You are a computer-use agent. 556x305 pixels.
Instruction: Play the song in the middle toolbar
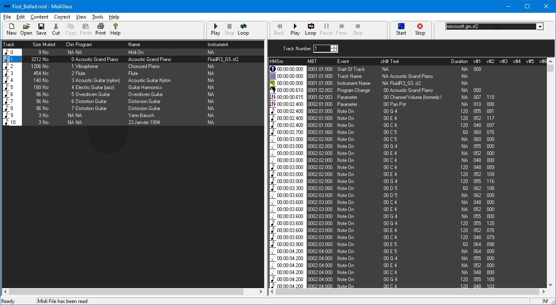click(295, 29)
